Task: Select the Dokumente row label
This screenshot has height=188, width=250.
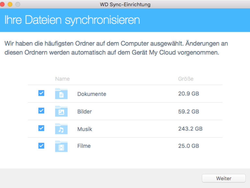Action: 92,94
